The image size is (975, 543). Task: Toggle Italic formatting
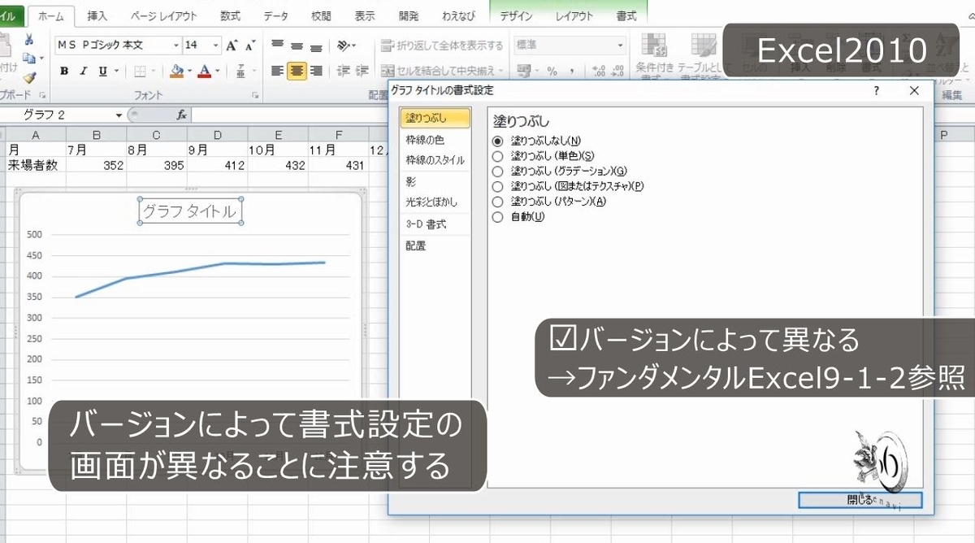pyautogui.click(x=83, y=72)
